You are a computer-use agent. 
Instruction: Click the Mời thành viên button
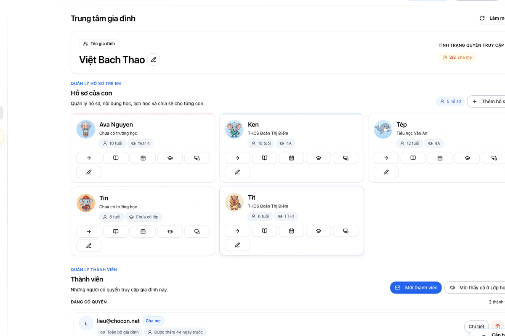[x=416, y=288]
